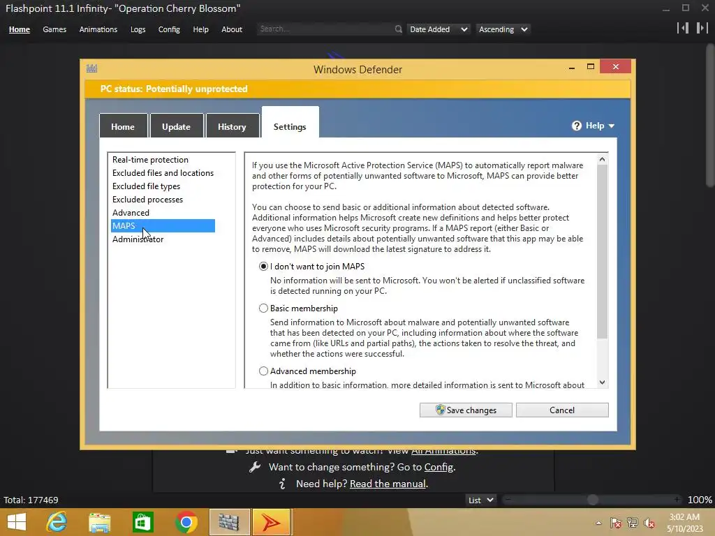Toggle Flashpoint right sidebar icon

coord(702,28)
